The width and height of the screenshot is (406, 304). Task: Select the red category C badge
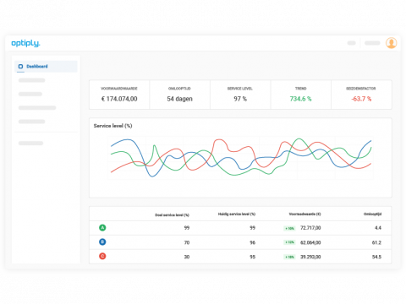tap(102, 256)
